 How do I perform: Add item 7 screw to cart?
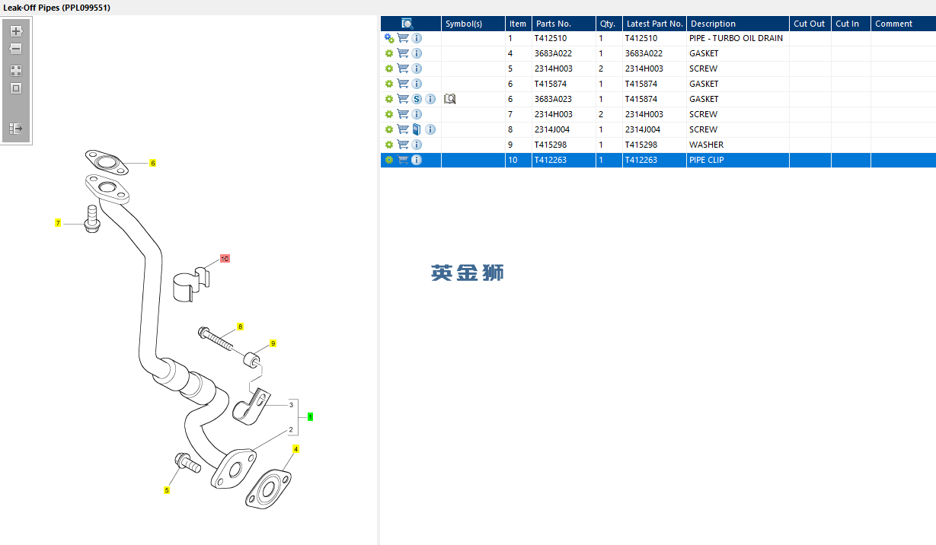tap(403, 114)
